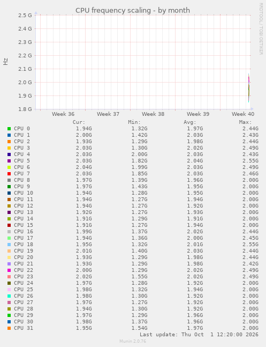Click CPU 6 current value 2.04G
This screenshot has width=266, height=347.
pos(83,167)
